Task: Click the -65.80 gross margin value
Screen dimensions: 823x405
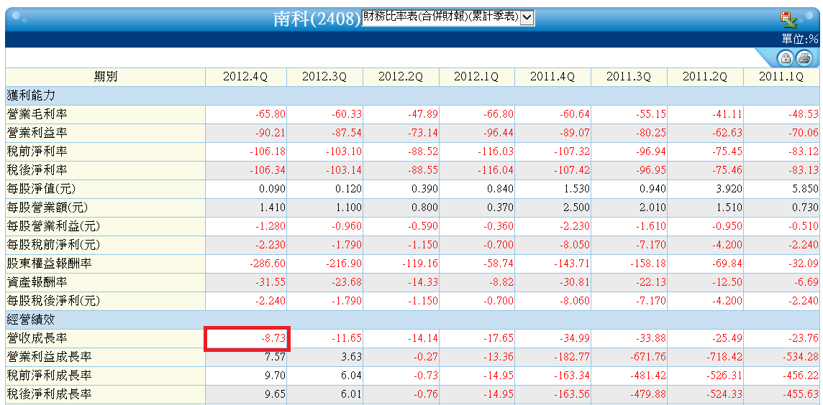Action: coord(270,114)
